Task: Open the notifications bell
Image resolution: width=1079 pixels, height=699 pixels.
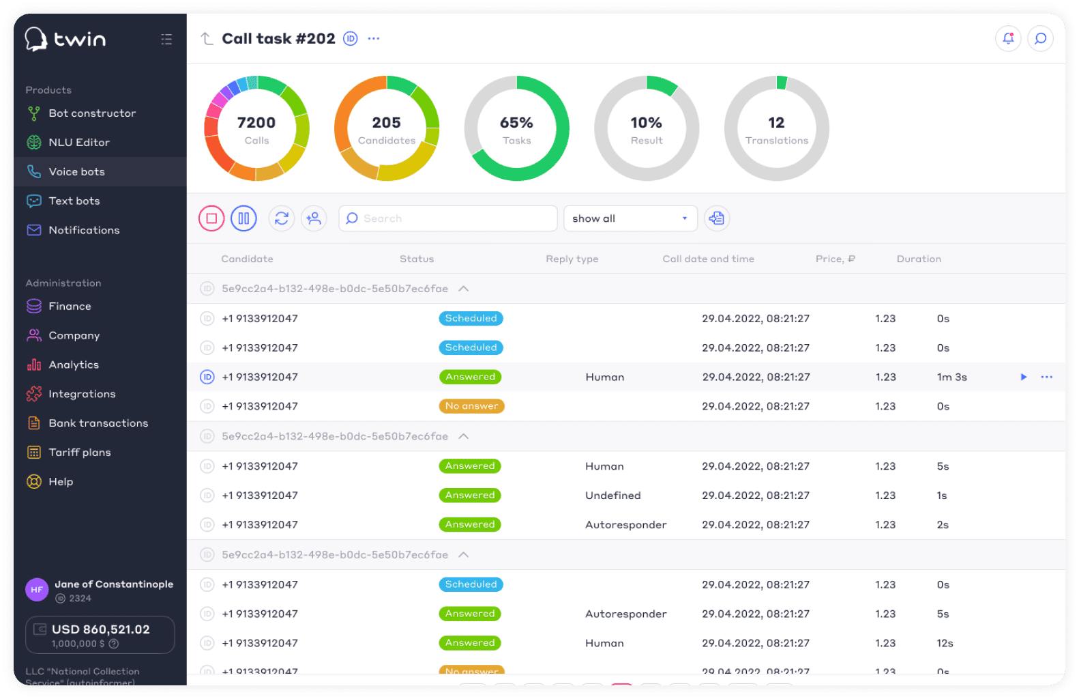Action: (x=1008, y=39)
